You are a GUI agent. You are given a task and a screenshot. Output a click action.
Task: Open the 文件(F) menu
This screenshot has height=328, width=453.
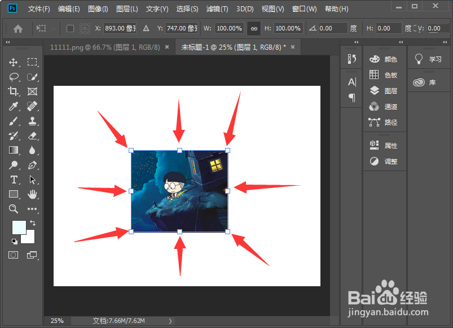[x=39, y=9]
